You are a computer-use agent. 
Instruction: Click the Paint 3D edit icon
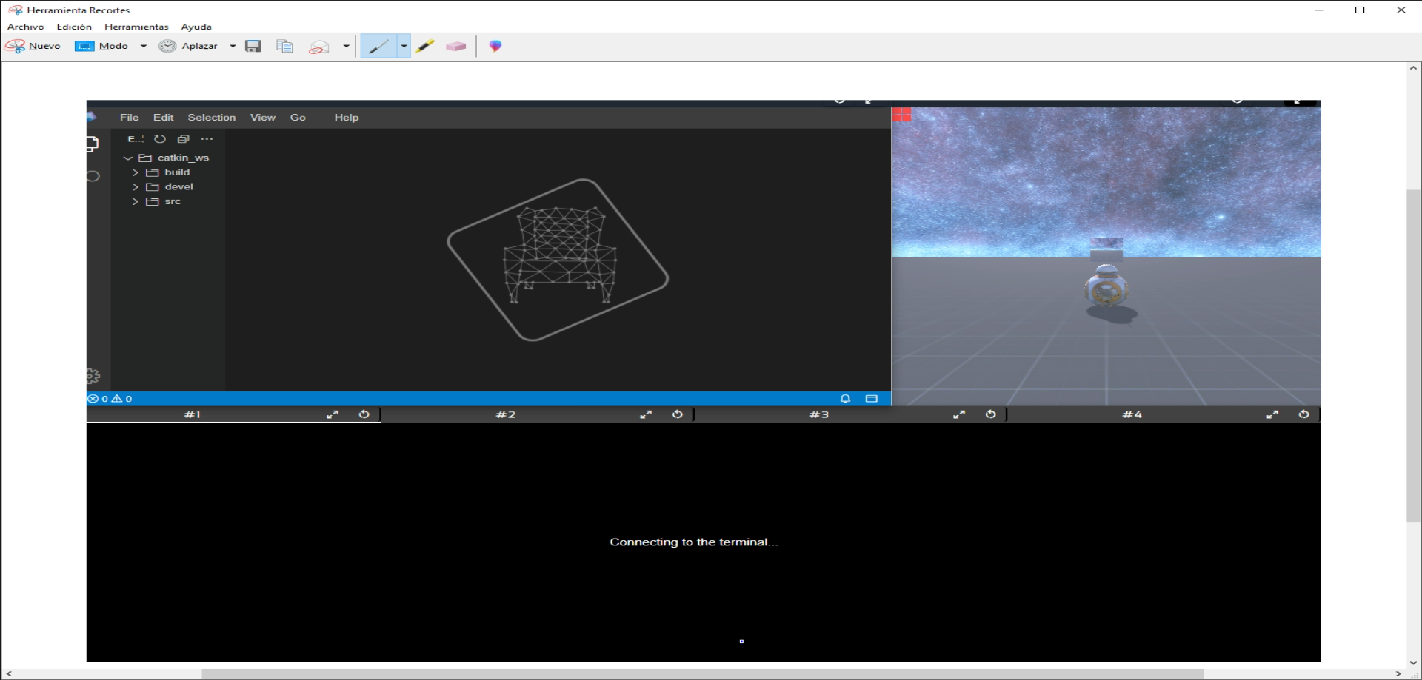pos(495,46)
